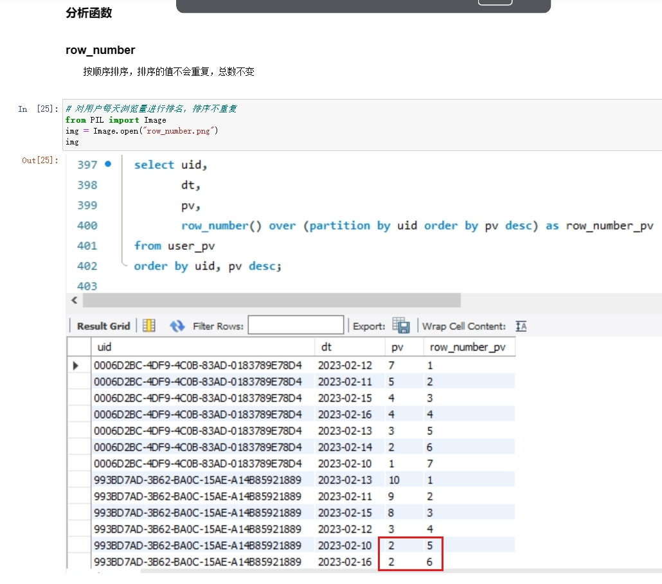Click the pv cell showing 8

[404, 513]
